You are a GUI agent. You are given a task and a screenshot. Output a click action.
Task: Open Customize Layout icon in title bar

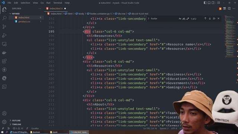coord(219,3)
